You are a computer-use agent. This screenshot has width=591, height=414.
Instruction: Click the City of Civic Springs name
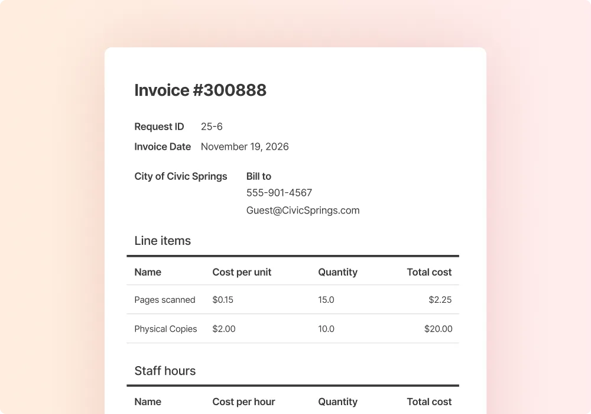[x=181, y=176]
